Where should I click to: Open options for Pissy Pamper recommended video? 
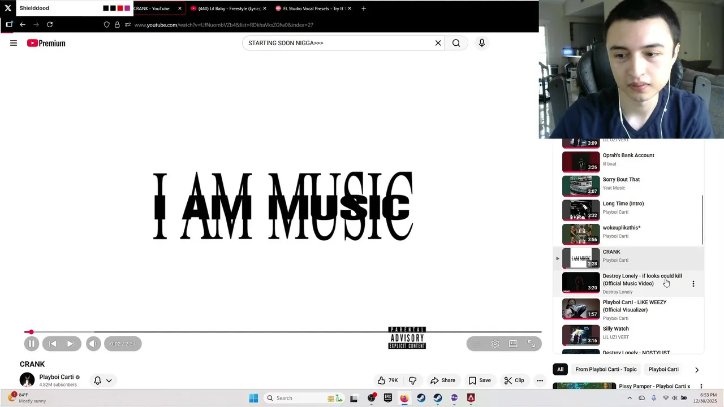pyautogui.click(x=701, y=387)
